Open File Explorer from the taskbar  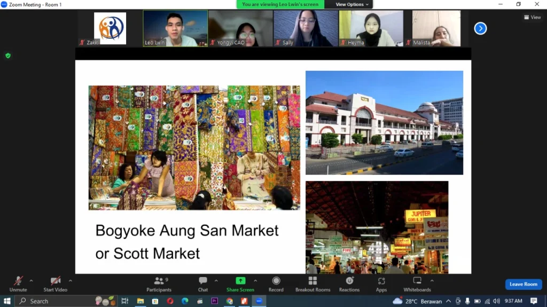point(140,301)
